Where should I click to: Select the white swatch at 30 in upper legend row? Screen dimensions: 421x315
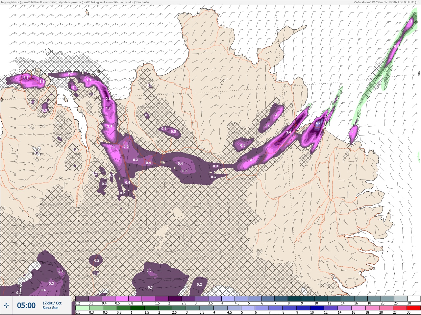[414, 299]
